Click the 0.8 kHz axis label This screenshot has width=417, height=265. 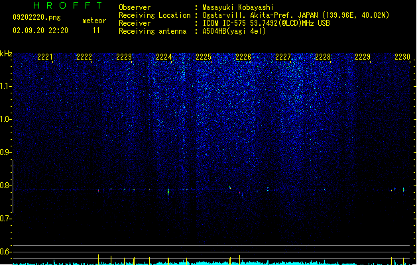(5, 185)
